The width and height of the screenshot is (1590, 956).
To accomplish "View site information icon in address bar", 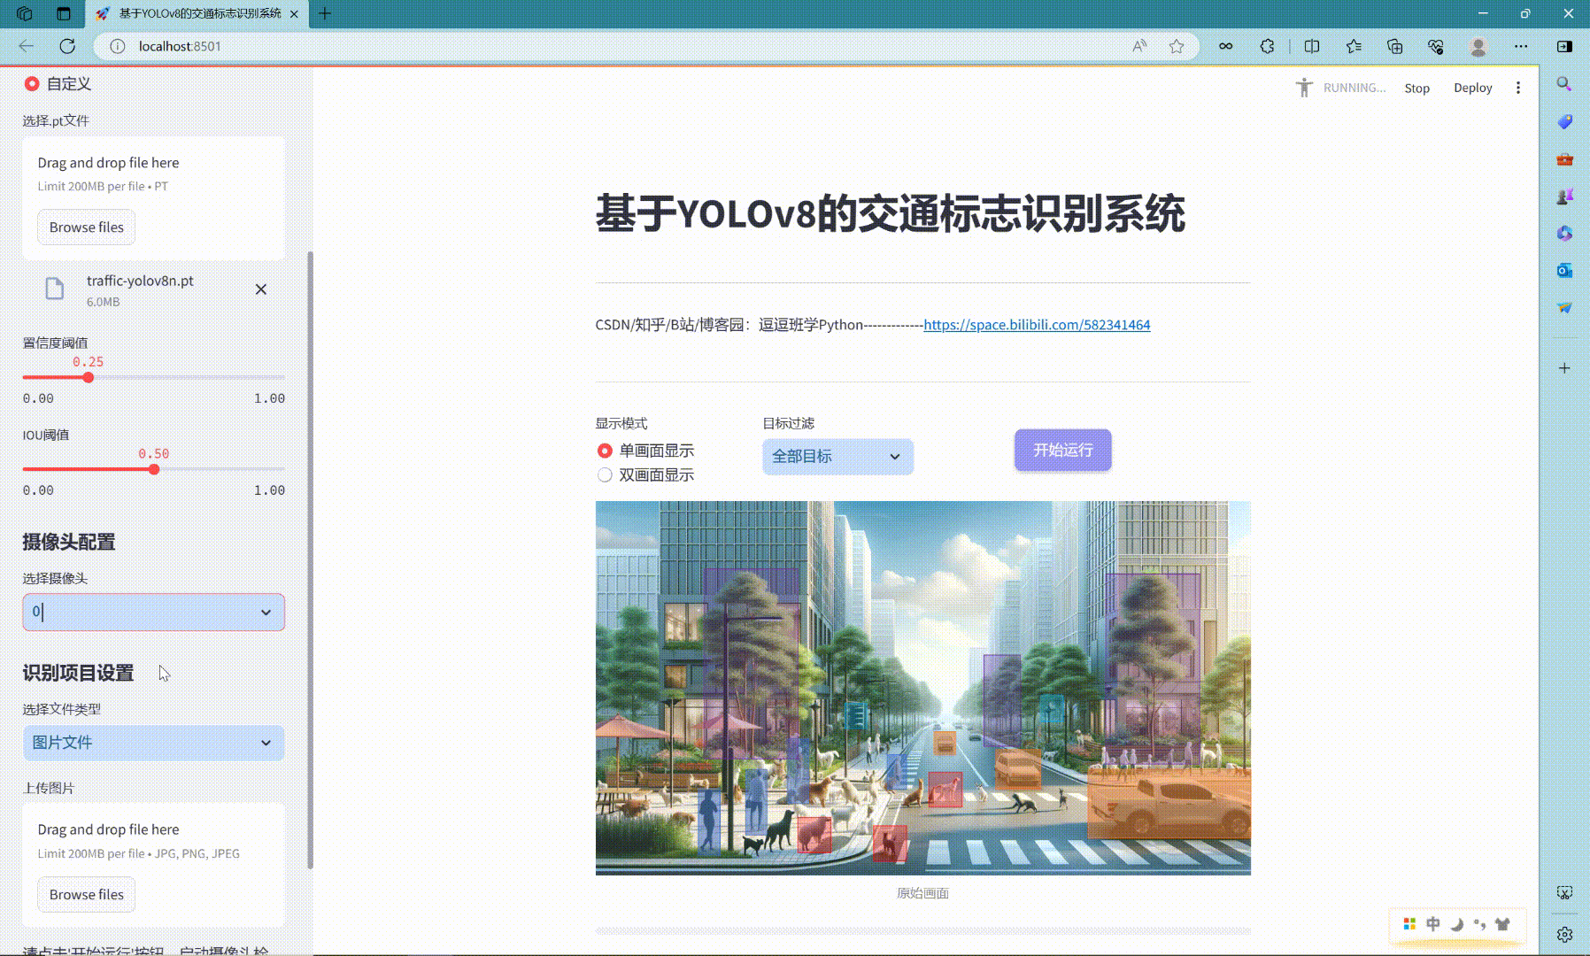I will [x=117, y=46].
